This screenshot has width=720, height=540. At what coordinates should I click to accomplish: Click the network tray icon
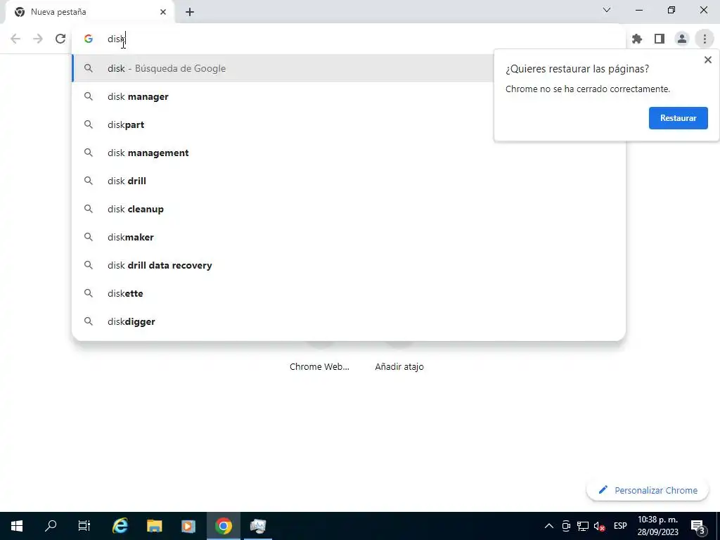tap(583, 526)
